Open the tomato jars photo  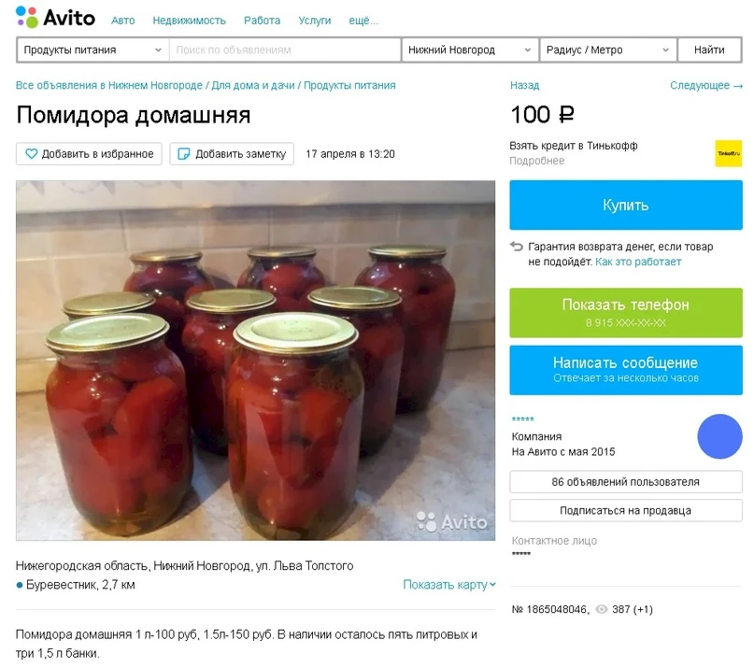(x=255, y=361)
